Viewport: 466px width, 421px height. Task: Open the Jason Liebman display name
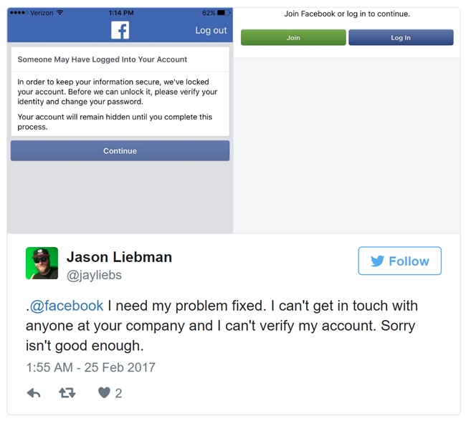[x=119, y=256]
